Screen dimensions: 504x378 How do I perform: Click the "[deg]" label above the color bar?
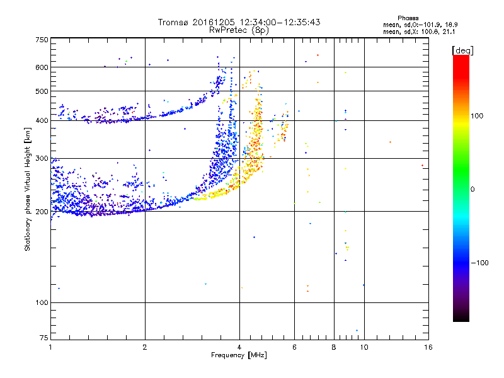(x=462, y=51)
